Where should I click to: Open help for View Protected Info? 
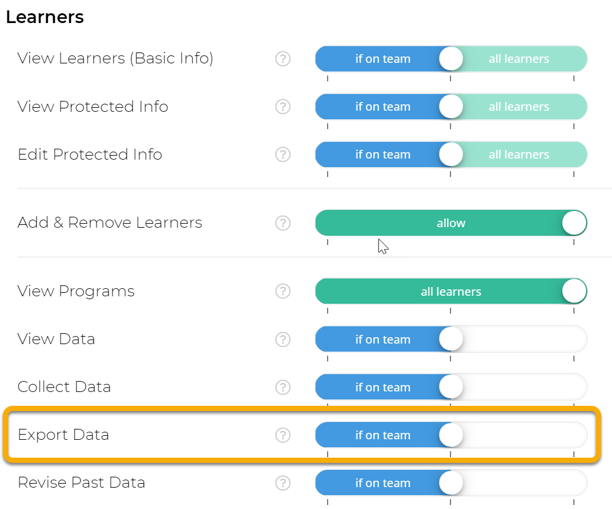point(283,107)
